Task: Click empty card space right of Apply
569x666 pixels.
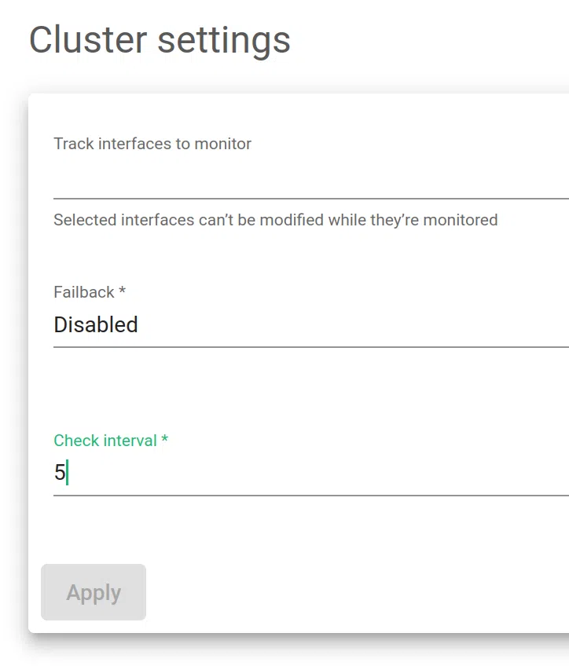Action: [354, 593]
